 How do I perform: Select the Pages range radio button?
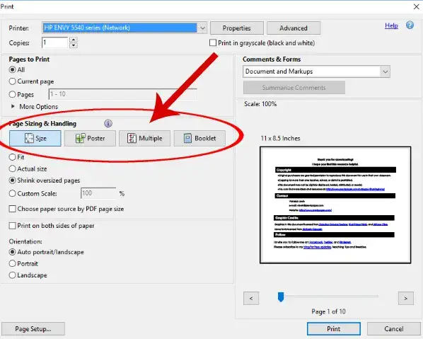pyautogui.click(x=12, y=94)
